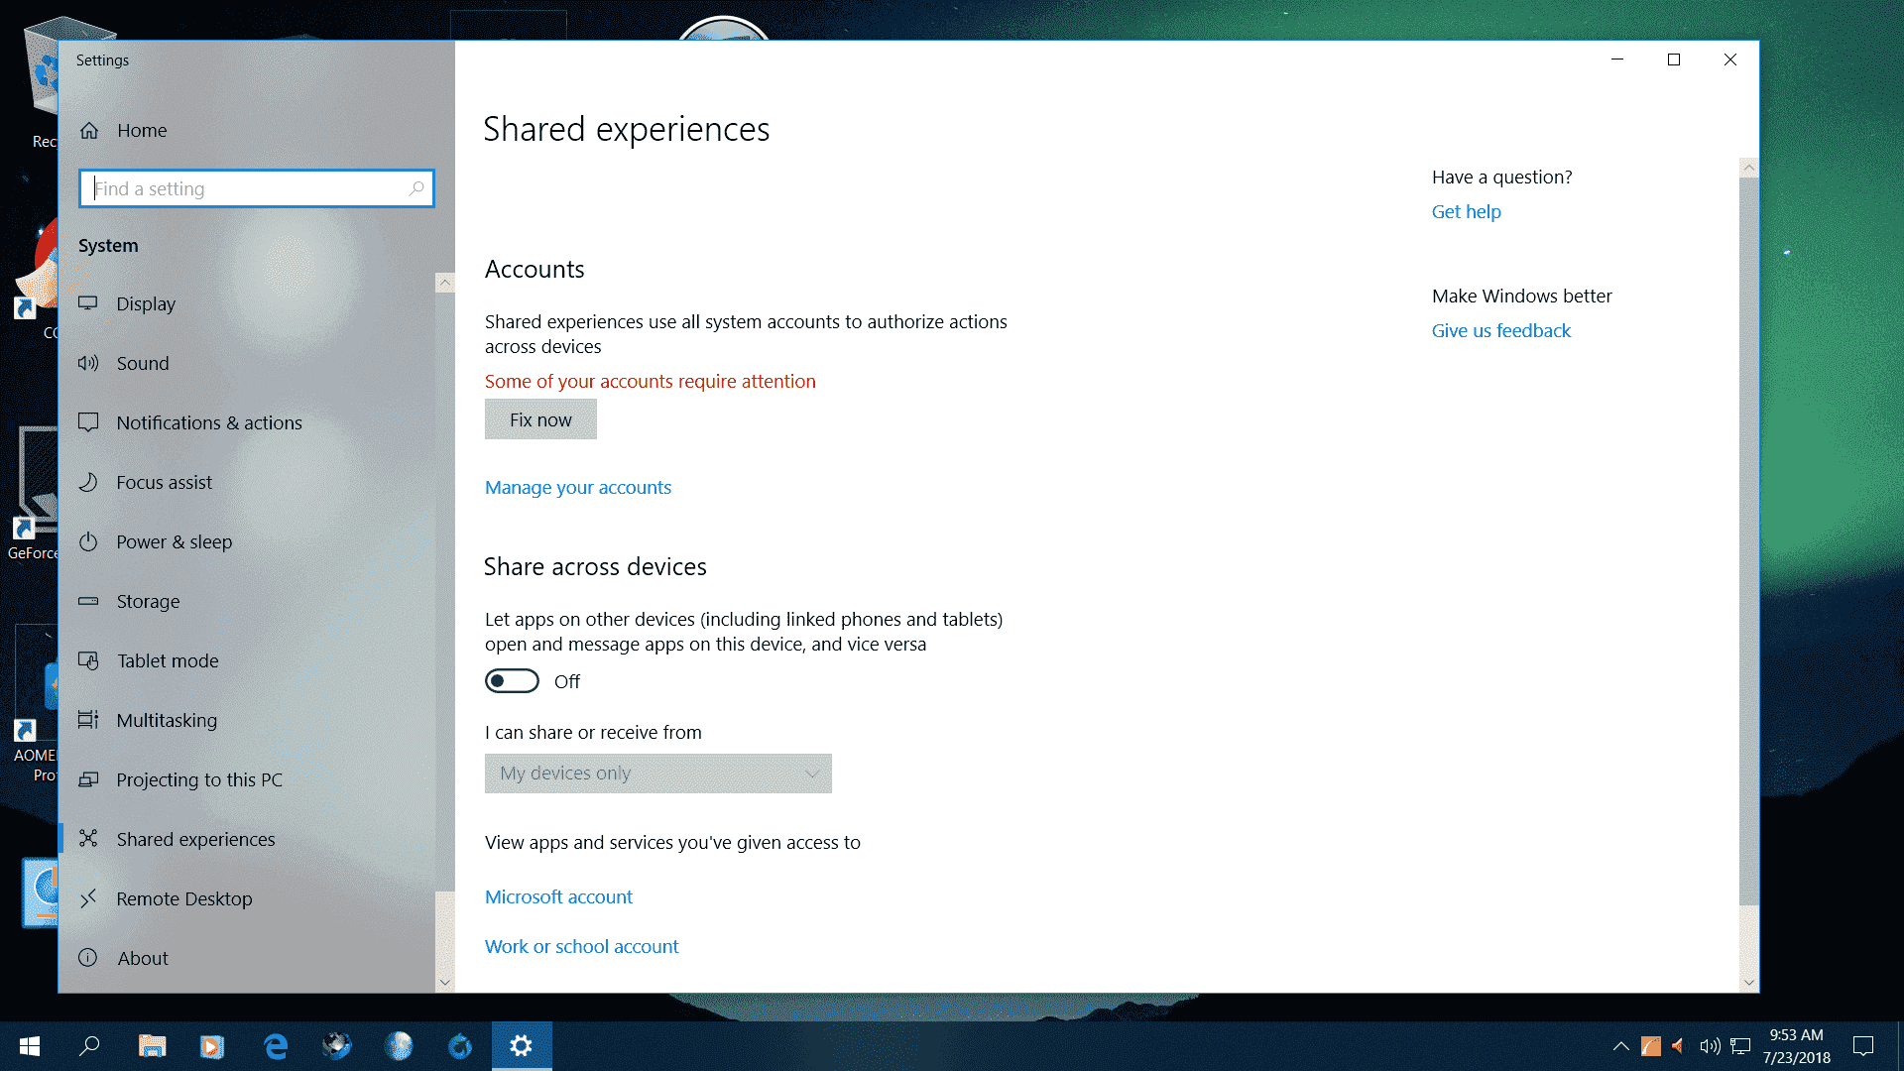This screenshot has height=1071, width=1904.
Task: Click the volume icon in the system tray
Action: tap(1710, 1046)
